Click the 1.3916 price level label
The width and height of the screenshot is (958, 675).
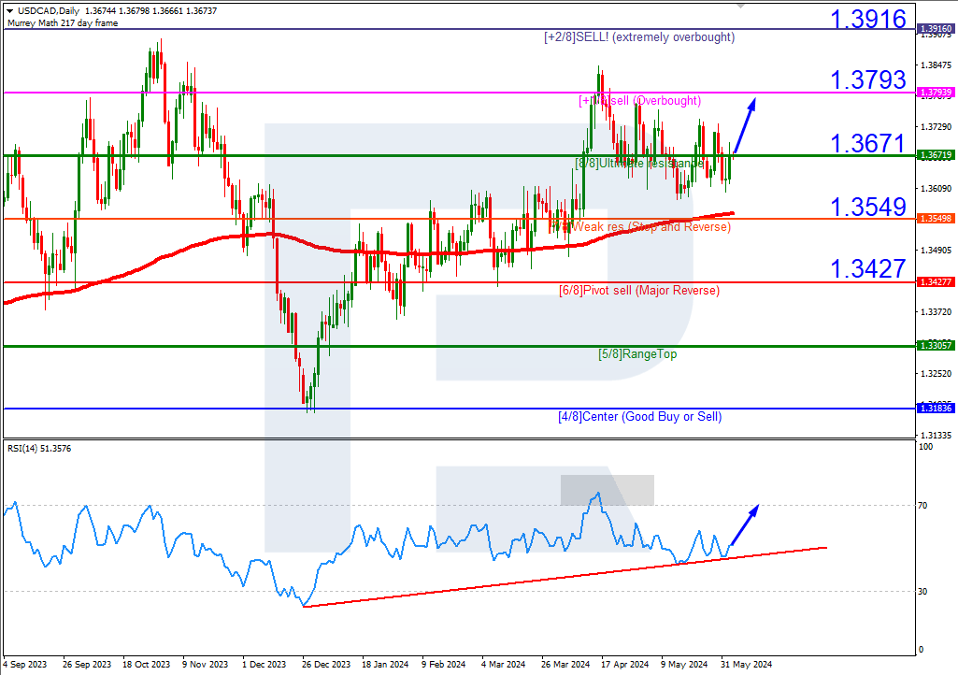pyautogui.click(x=867, y=18)
